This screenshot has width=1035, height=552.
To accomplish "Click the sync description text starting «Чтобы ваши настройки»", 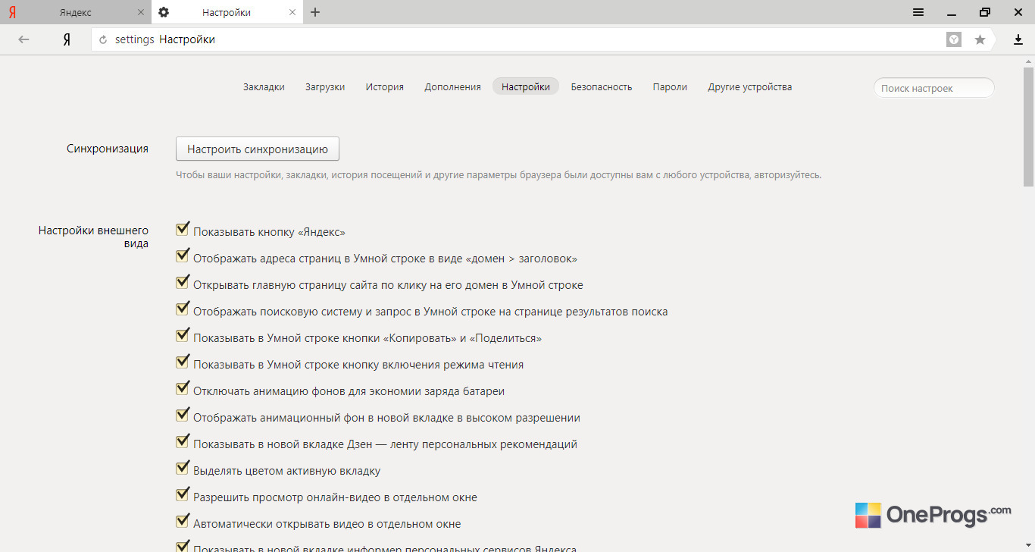I will coord(499,175).
